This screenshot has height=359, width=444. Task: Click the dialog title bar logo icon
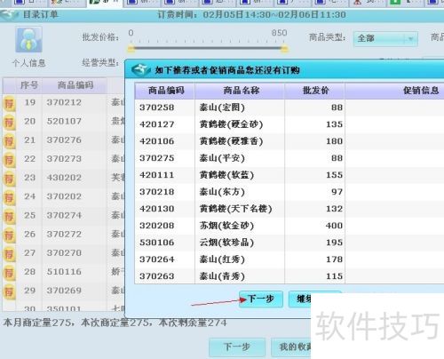click(x=141, y=70)
